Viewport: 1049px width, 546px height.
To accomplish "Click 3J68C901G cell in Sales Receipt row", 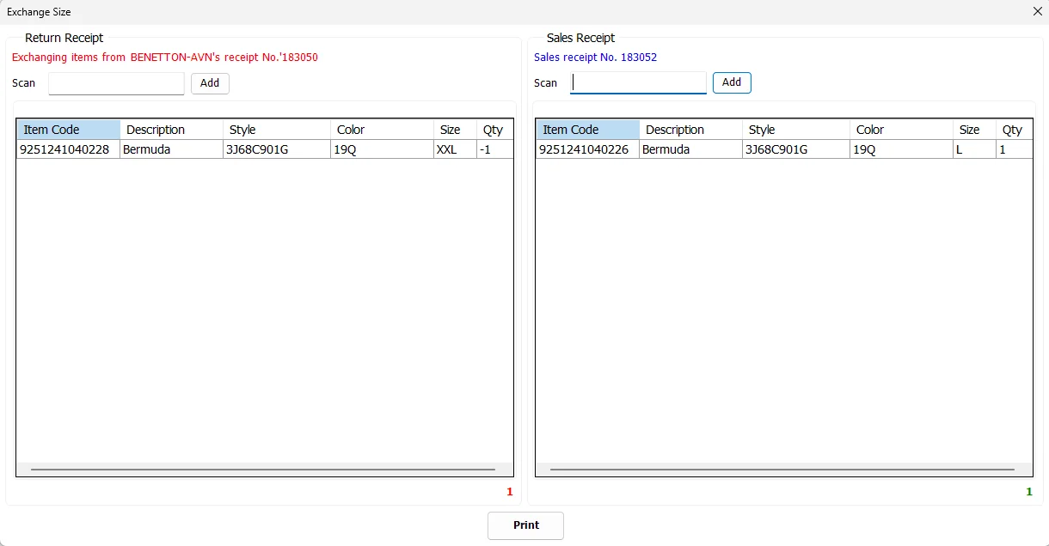I will click(x=795, y=149).
